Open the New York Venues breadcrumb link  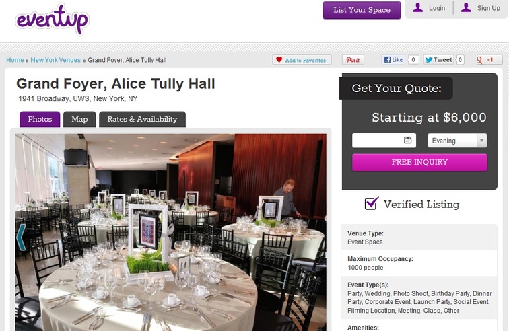(55, 60)
